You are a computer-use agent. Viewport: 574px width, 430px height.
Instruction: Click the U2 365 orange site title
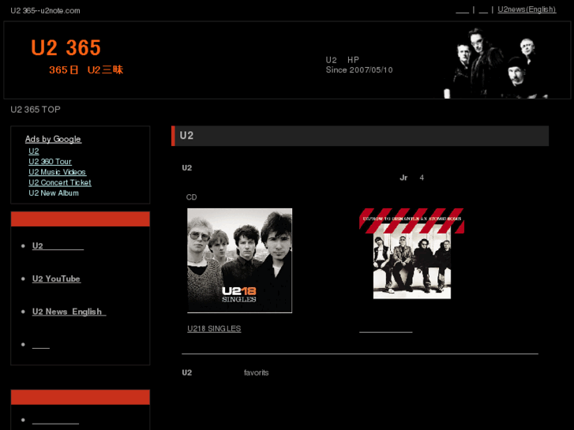66,47
